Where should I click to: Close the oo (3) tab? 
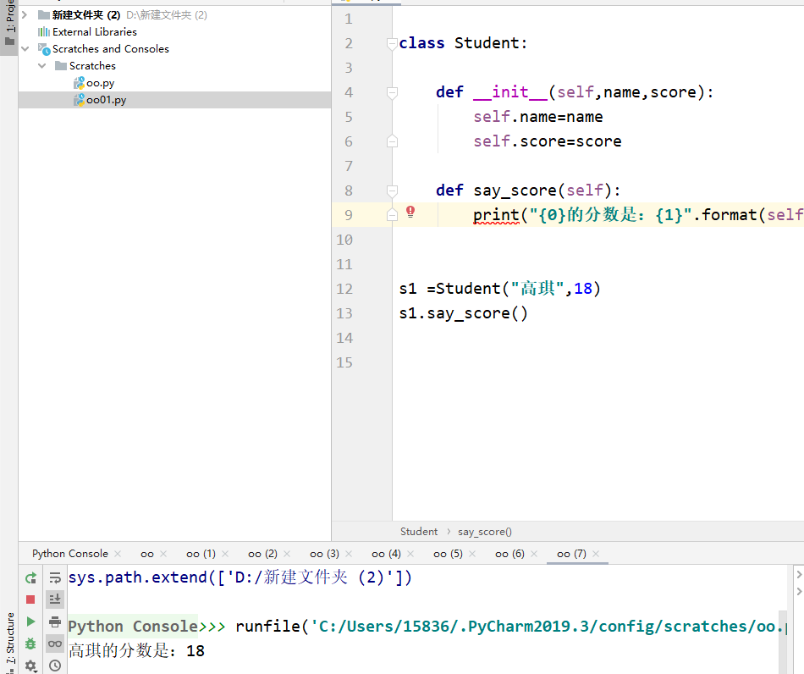(349, 554)
